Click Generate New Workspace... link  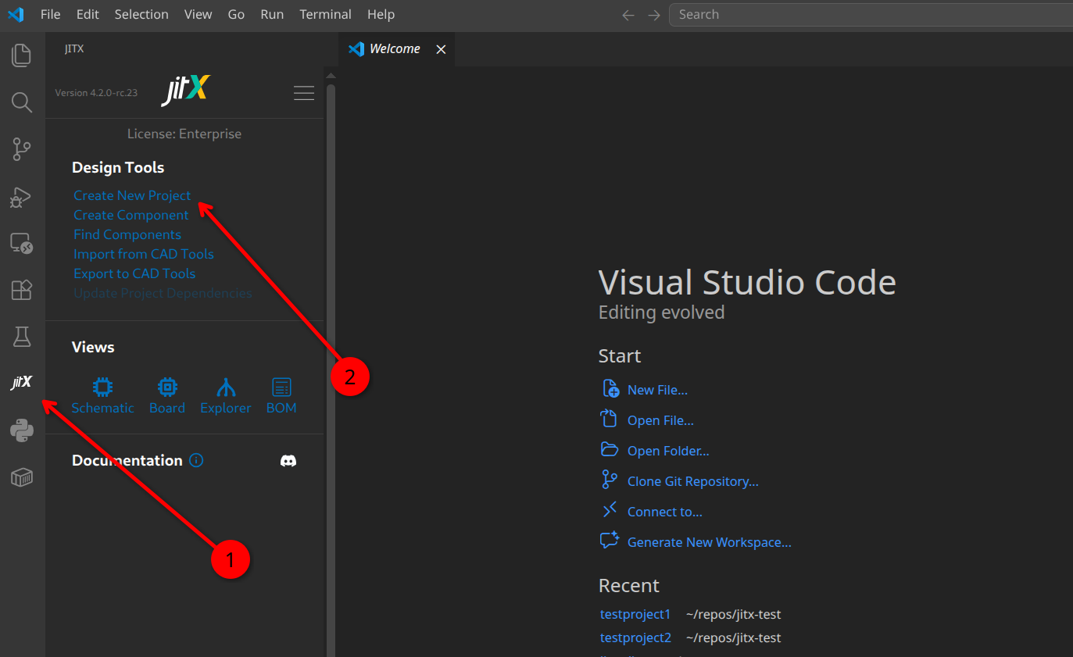pos(709,542)
